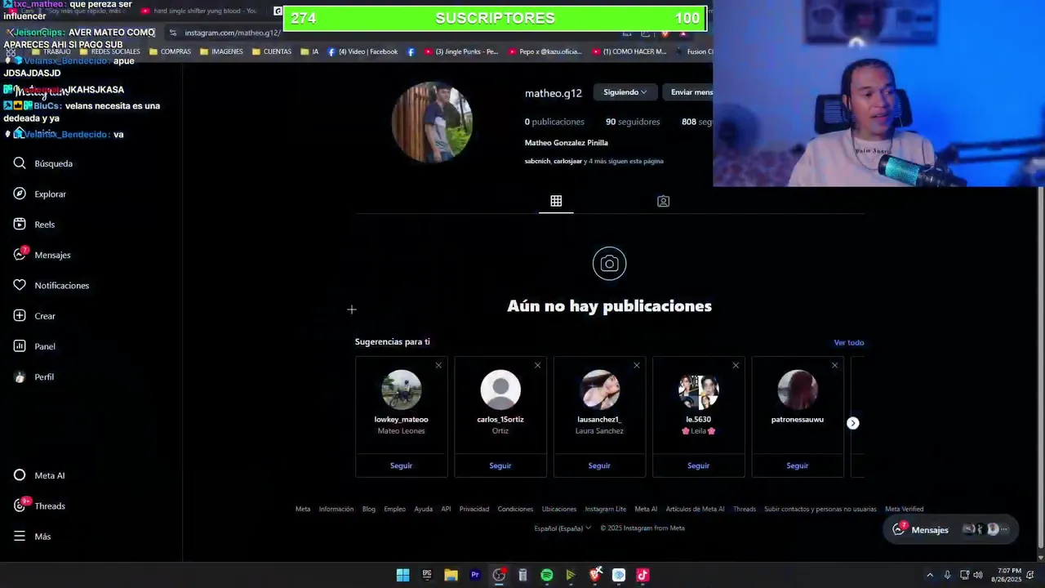Open Notificaciones heart icon
1045x588 pixels.
(20, 285)
